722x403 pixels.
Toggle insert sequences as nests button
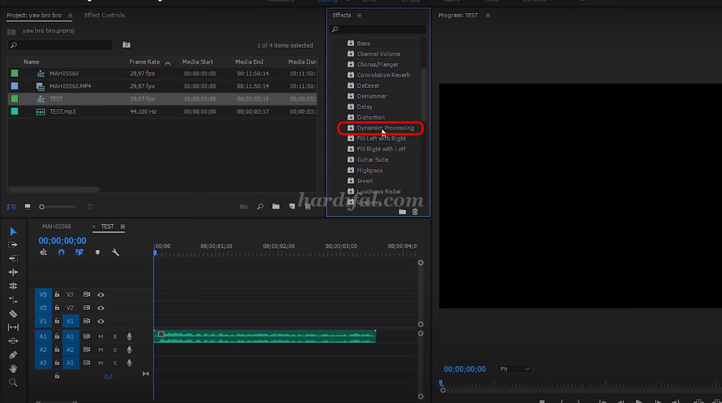click(x=43, y=252)
